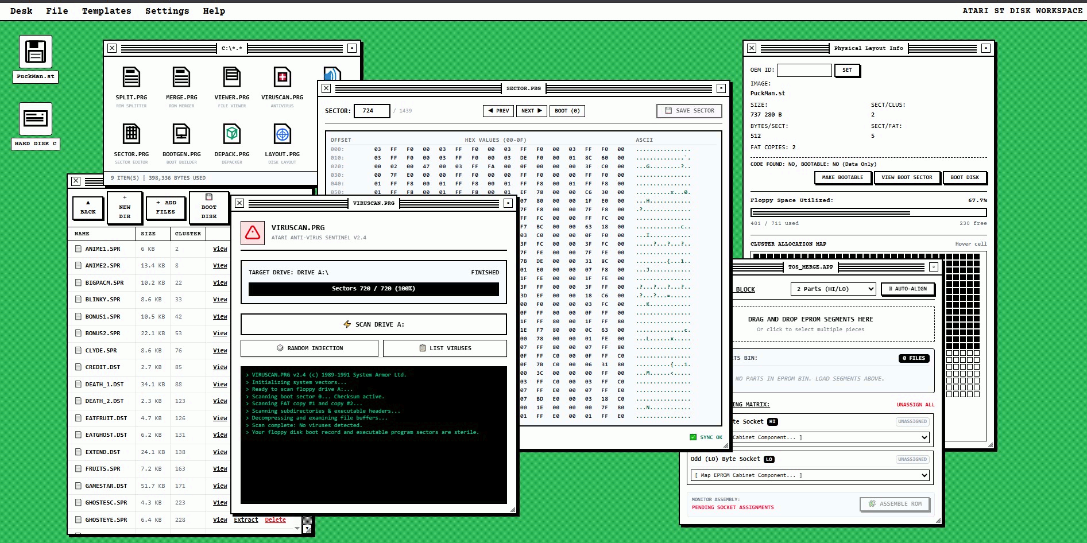Image resolution: width=1087 pixels, height=543 pixels.
Task: Open the Settings menu
Action: (x=167, y=11)
